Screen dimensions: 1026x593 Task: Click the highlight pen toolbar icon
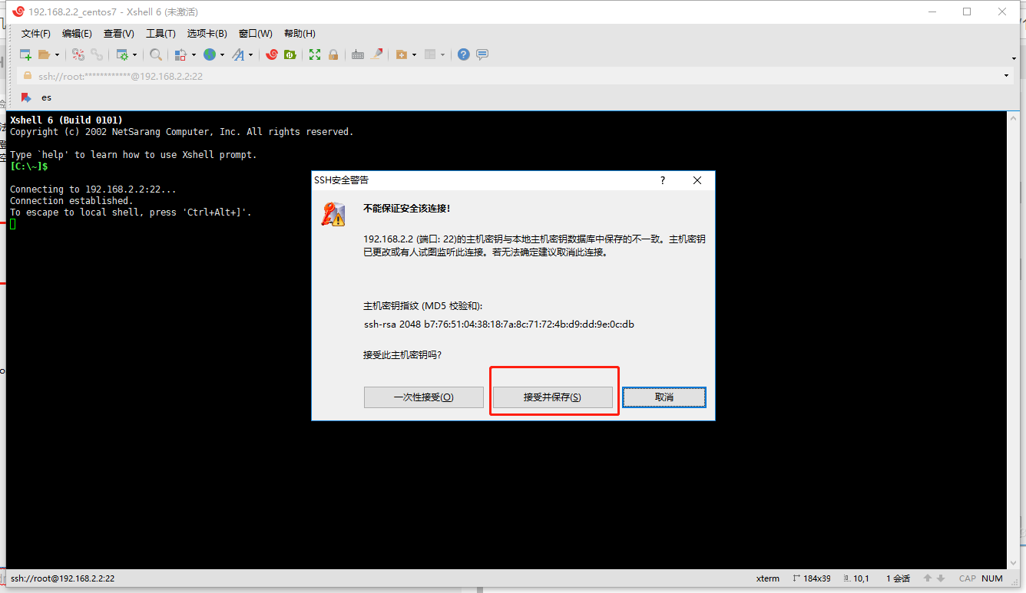pos(377,54)
